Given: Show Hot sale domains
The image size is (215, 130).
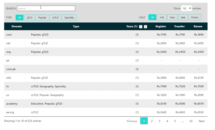Looking at the screenshot, I should pyautogui.click(x=162, y=17).
